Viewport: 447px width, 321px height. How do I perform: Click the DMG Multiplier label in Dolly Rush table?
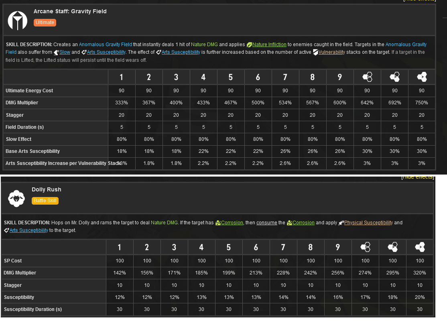tap(20, 273)
